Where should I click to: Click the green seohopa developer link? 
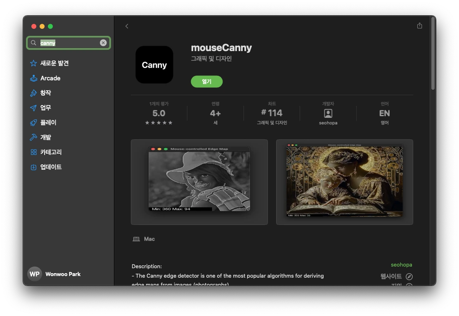pyautogui.click(x=401, y=265)
